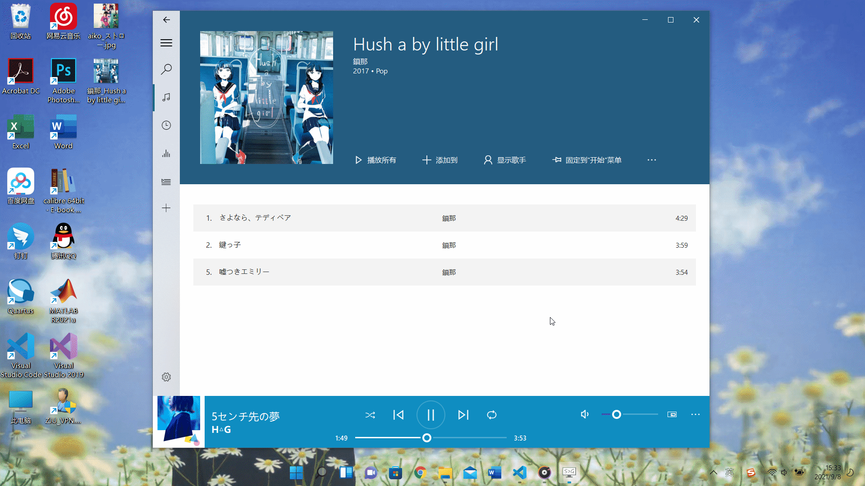The width and height of the screenshot is (865, 486).
Task: Open search in Groove sidebar
Action: click(166, 69)
